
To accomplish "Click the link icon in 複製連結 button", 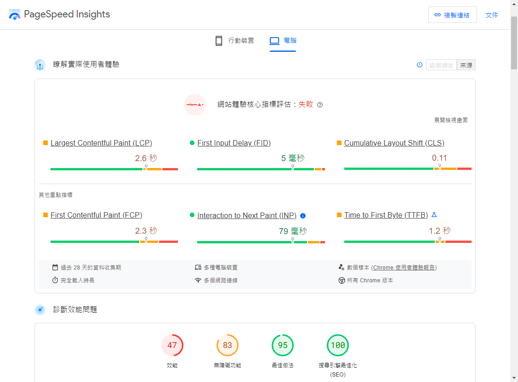I will click(x=438, y=15).
